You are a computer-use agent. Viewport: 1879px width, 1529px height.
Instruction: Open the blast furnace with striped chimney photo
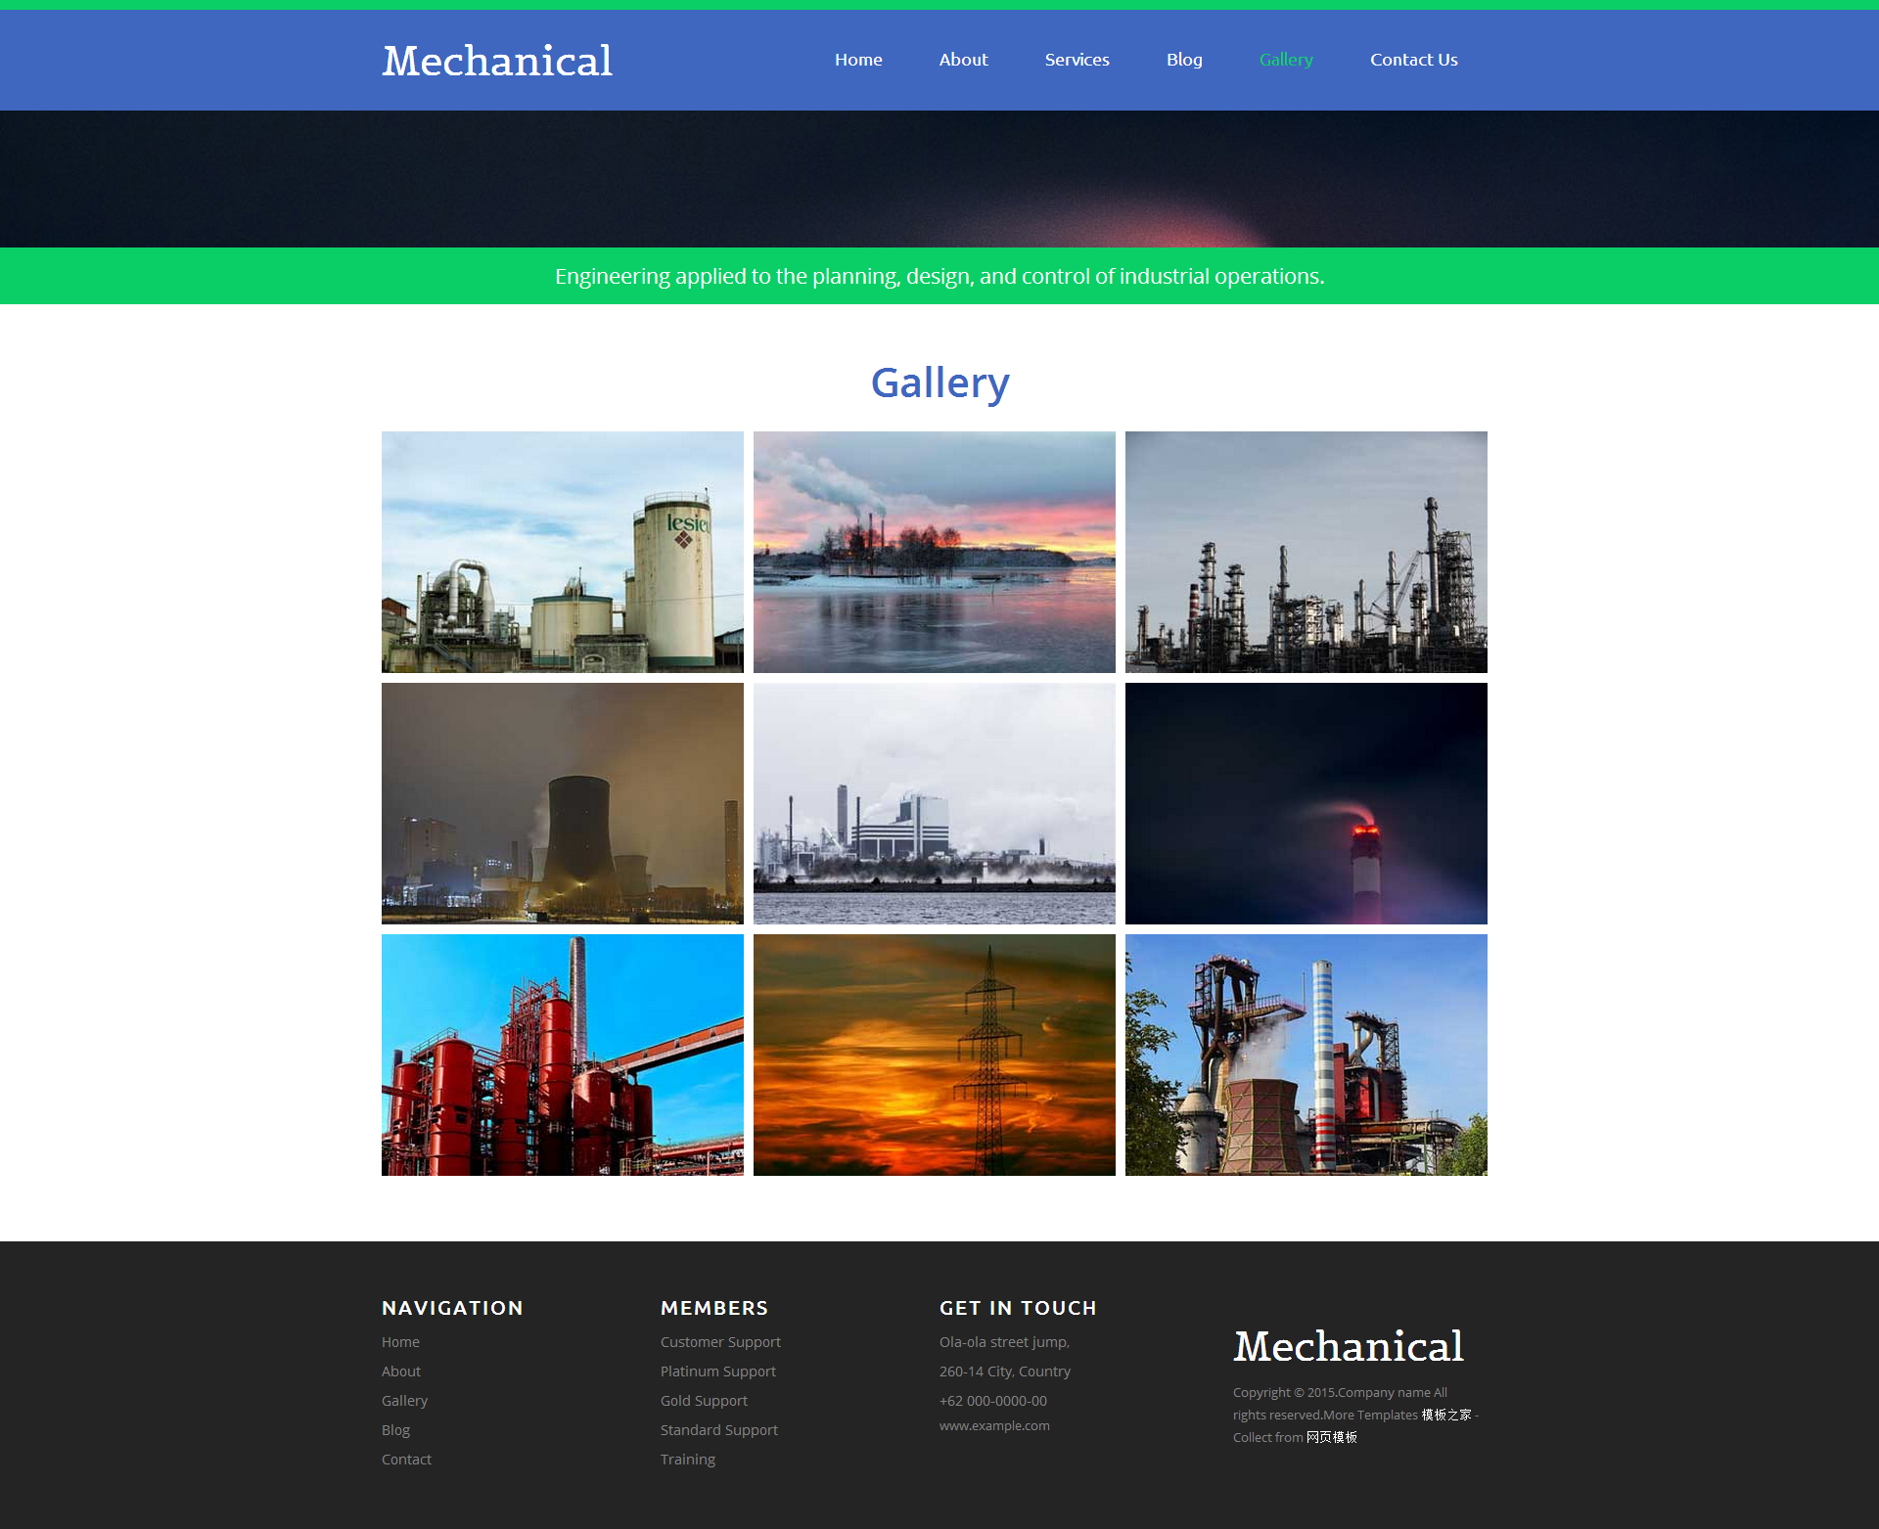[x=1306, y=1055]
